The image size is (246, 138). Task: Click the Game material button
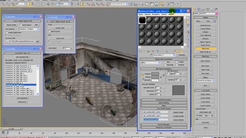click(x=178, y=120)
